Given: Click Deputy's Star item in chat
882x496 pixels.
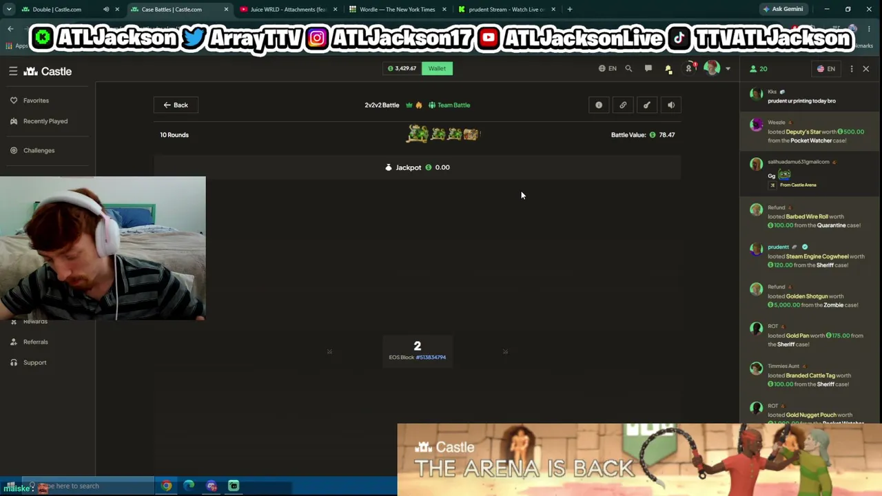Looking at the screenshot, I should [x=803, y=132].
